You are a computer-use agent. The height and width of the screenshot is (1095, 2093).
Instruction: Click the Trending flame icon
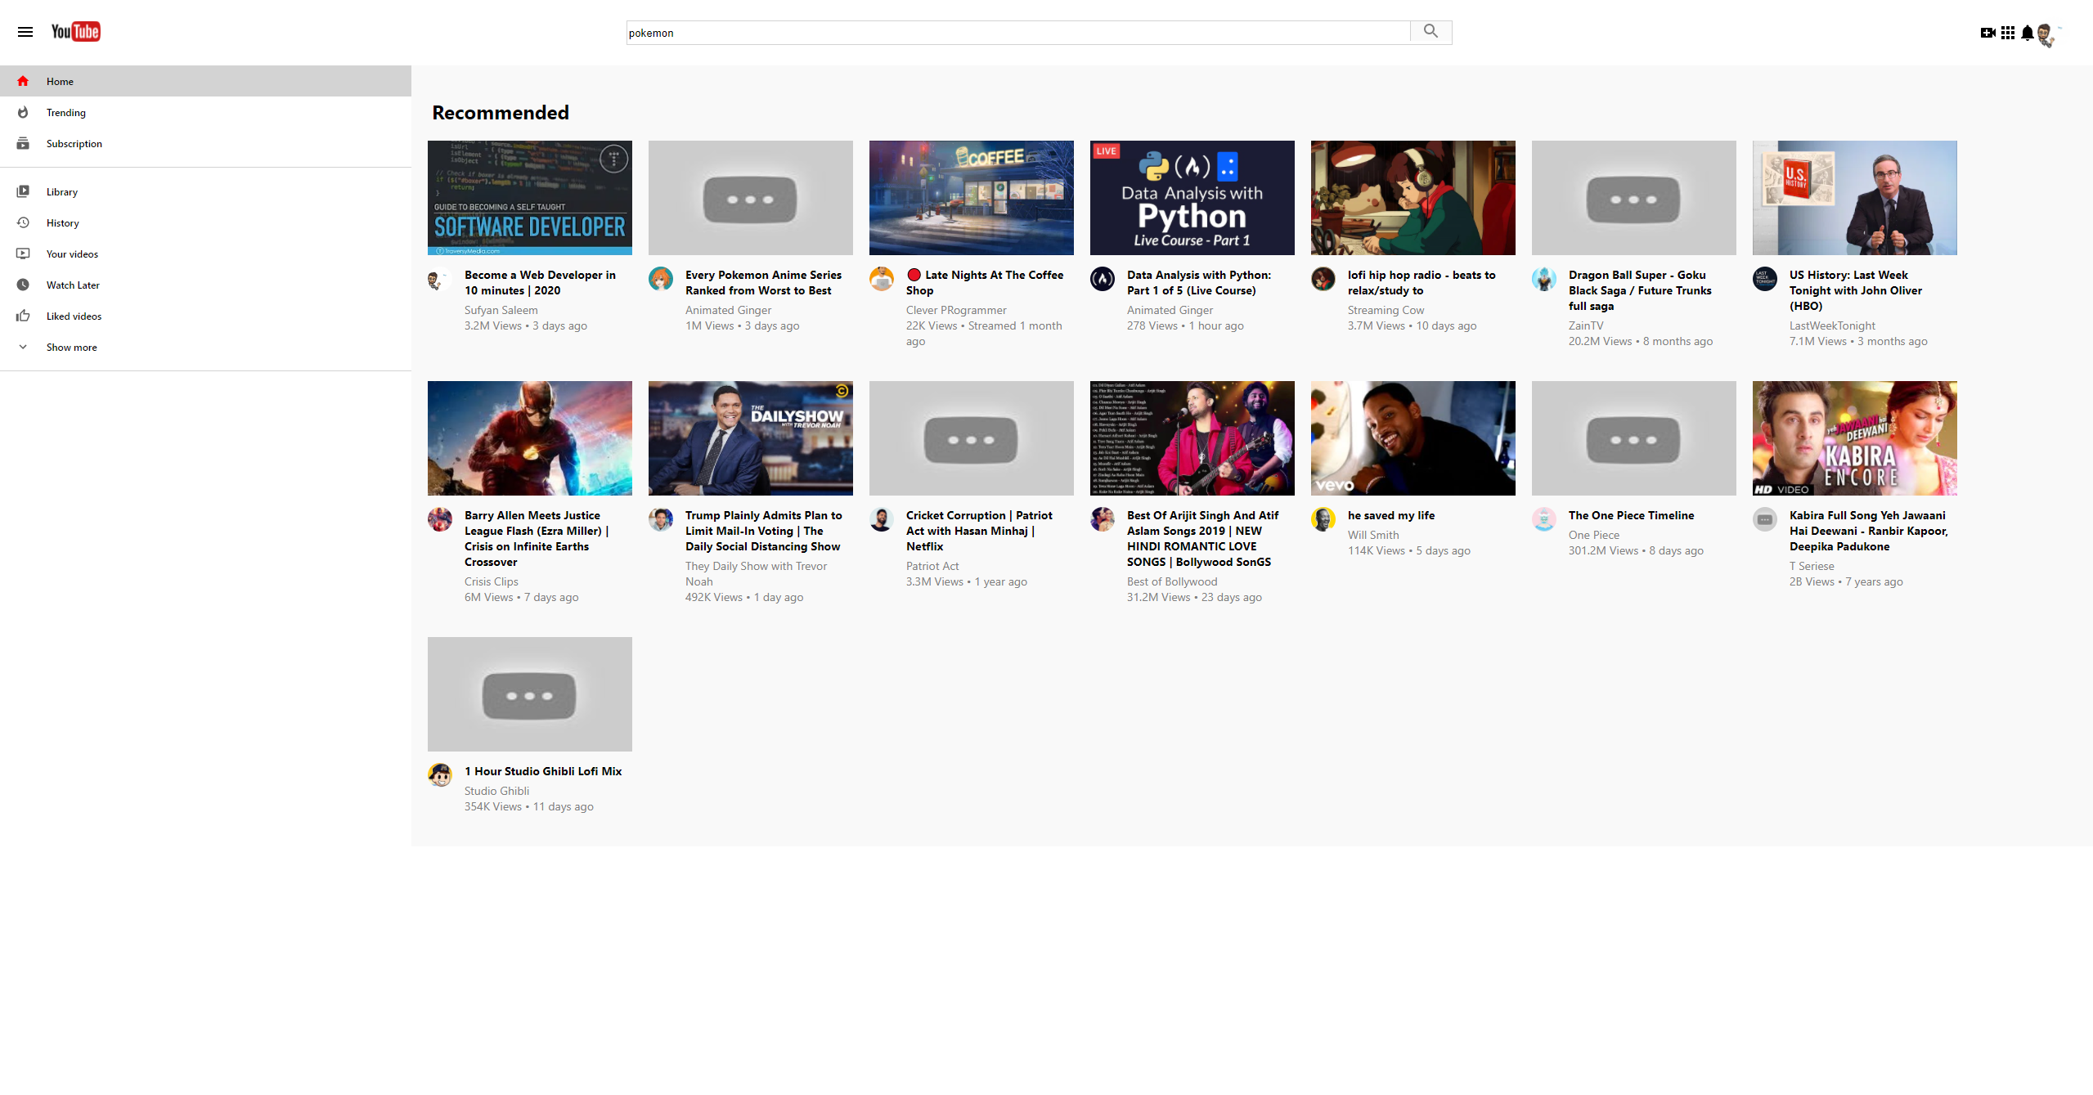tap(23, 113)
